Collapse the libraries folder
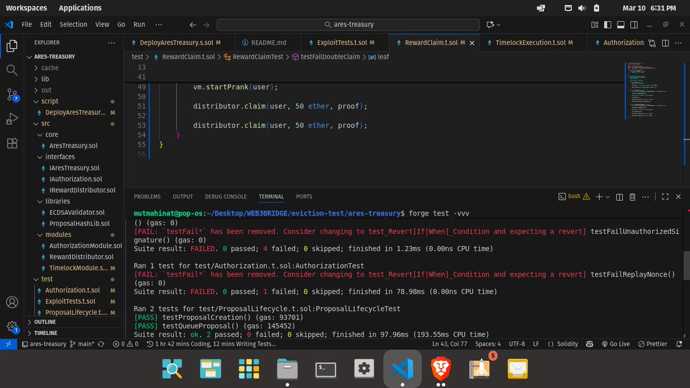The image size is (690, 388). (x=74, y=201)
